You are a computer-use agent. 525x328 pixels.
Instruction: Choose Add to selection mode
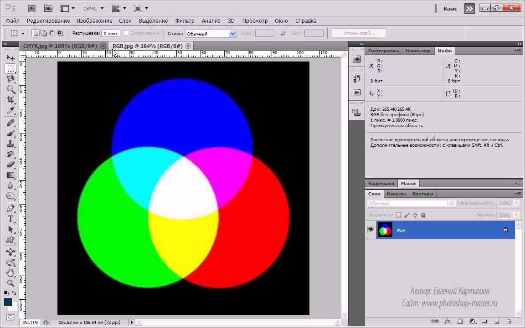click(43, 33)
